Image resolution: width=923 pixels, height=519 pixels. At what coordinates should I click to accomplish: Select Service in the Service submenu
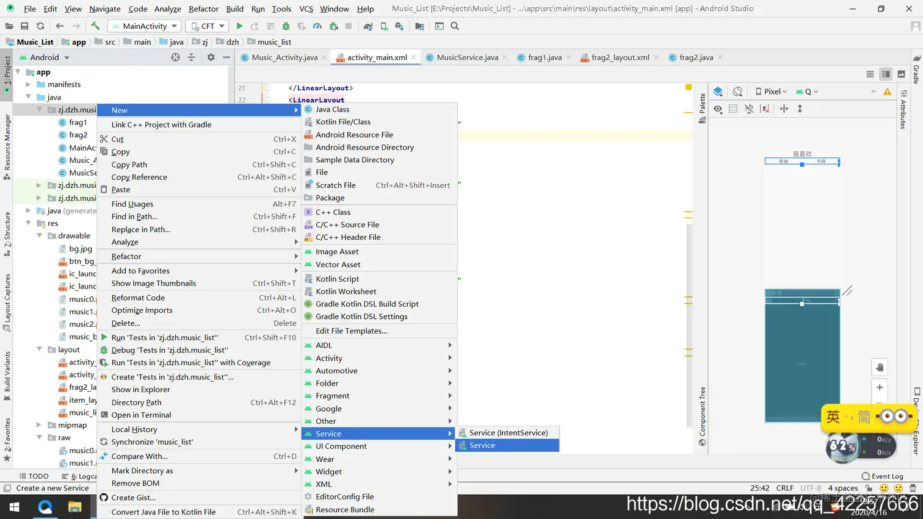click(x=508, y=446)
